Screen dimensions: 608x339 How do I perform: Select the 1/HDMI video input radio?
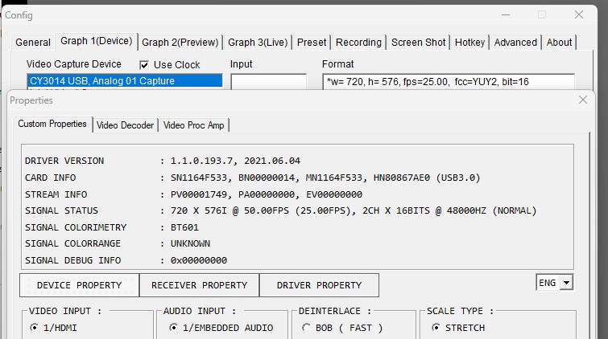click(x=35, y=328)
